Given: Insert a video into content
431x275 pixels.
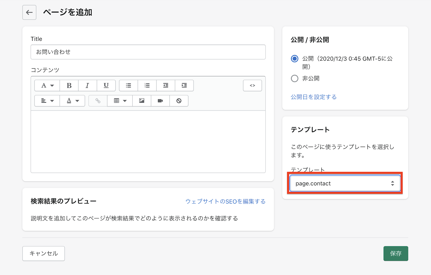Looking at the screenshot, I should click(x=160, y=101).
